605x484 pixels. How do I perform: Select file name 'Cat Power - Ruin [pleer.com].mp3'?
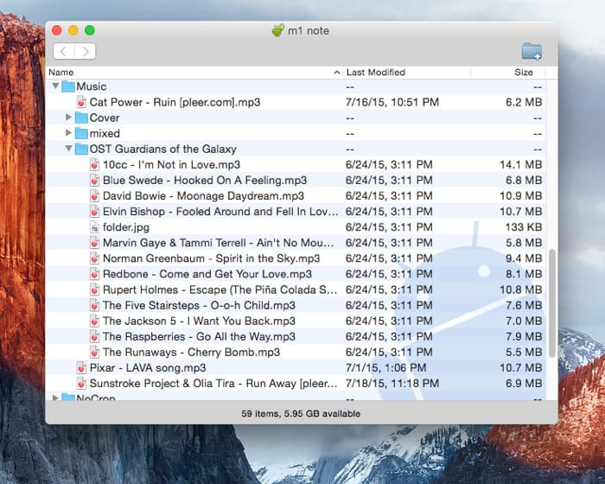coord(175,102)
